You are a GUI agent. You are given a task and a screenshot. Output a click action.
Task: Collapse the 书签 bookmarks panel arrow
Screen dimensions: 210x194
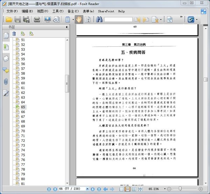point(66,27)
